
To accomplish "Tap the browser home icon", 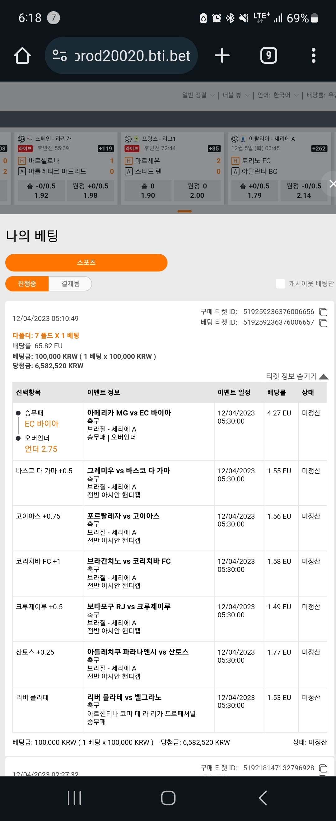I will pos(22,55).
